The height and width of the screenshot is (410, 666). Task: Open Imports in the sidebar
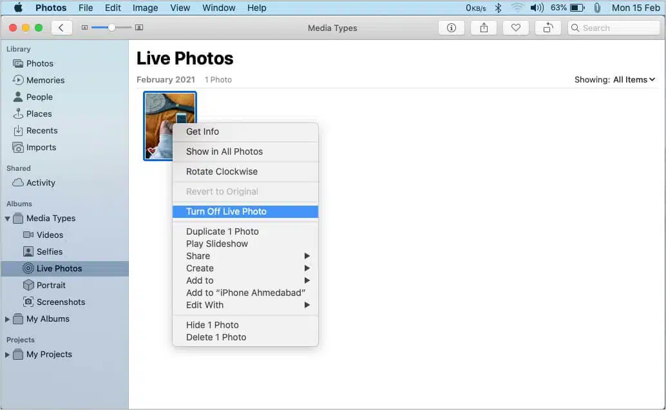tap(34, 147)
